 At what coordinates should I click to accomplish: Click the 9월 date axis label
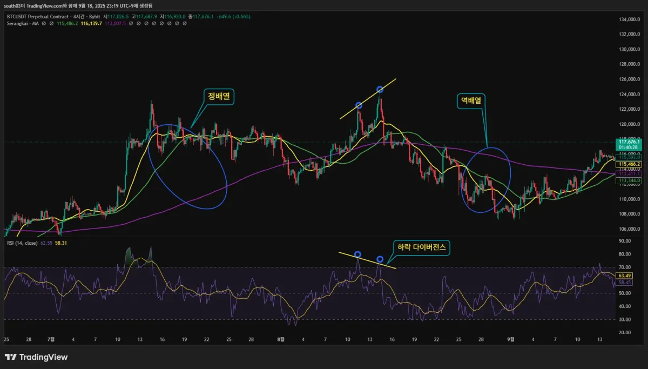pyautogui.click(x=510, y=339)
